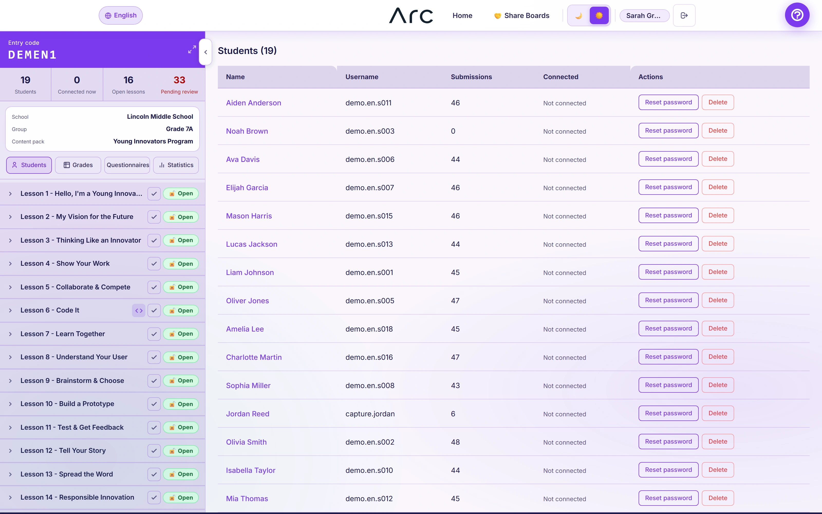Reset password for Mia Thomas
Screen dimensions: 822x514
pyautogui.click(x=668, y=498)
